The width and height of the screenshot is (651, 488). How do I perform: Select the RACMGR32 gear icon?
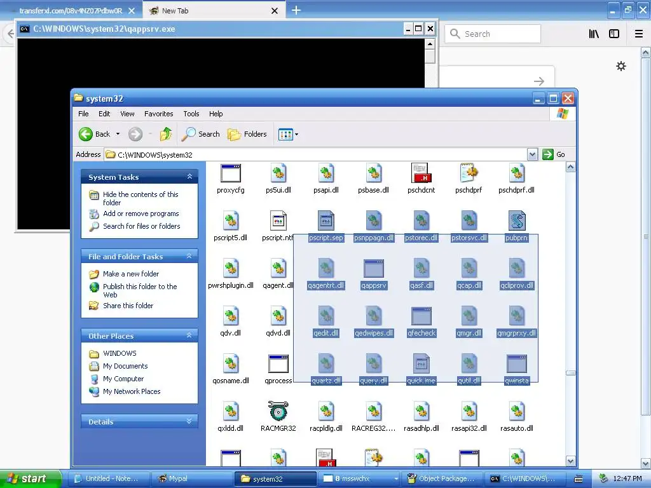click(x=278, y=411)
